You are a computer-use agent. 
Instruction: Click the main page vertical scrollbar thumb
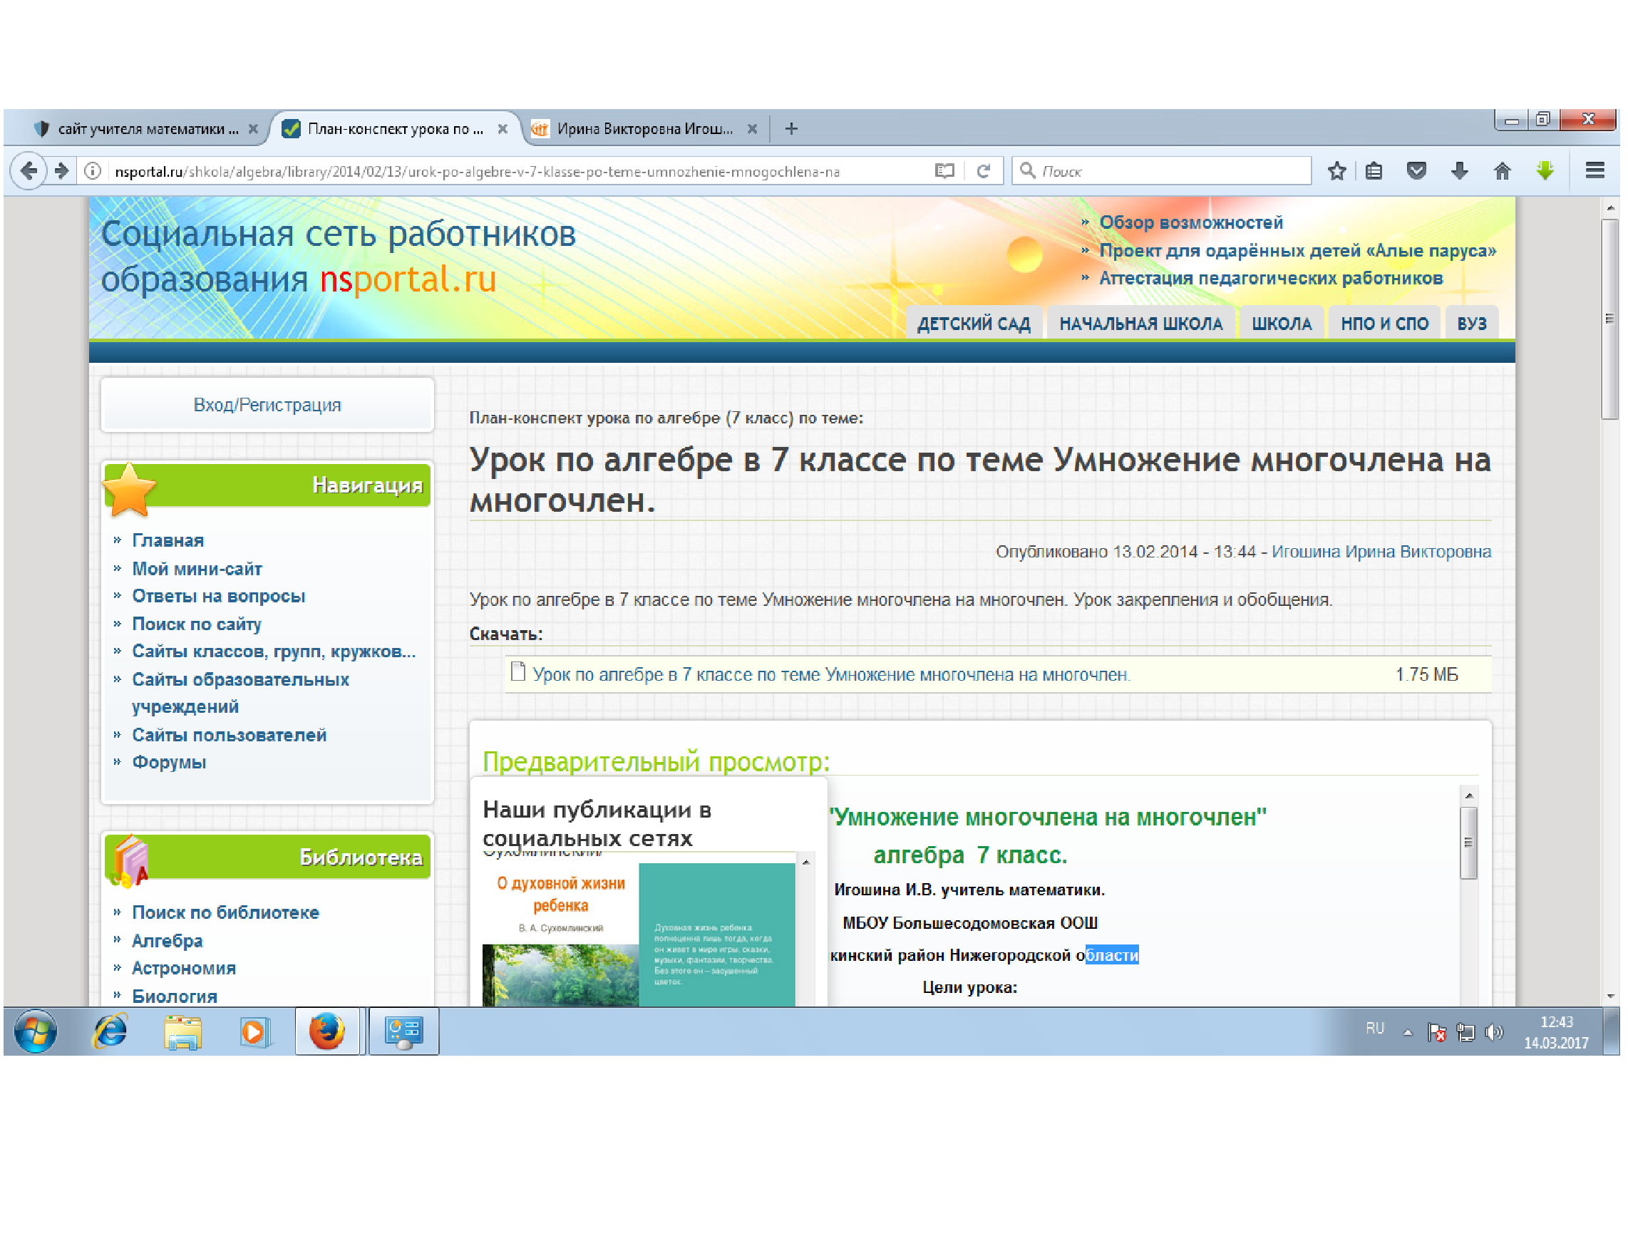point(1610,319)
